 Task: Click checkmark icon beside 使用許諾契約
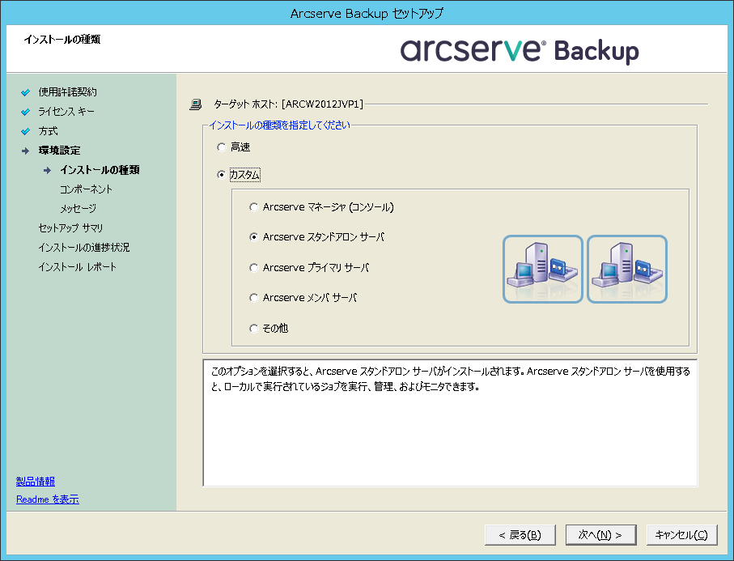(26, 92)
